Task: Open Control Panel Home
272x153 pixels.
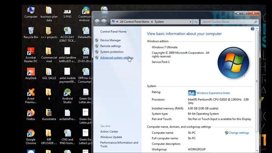Action: pyautogui.click(x=113, y=31)
